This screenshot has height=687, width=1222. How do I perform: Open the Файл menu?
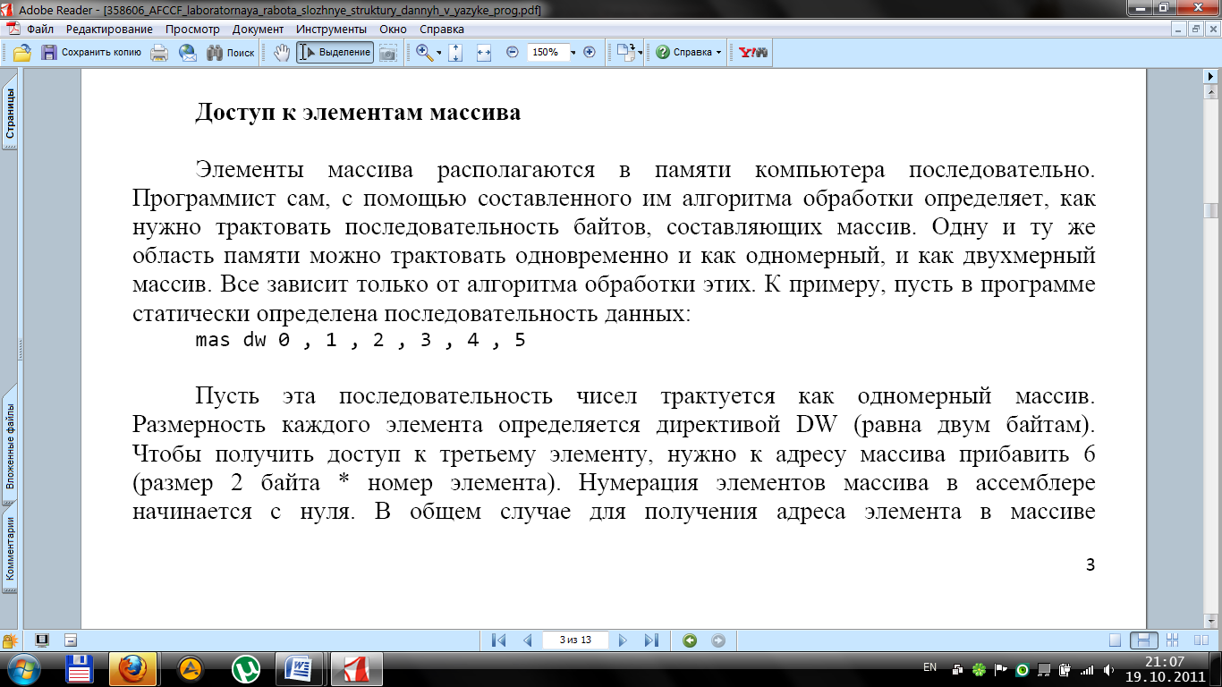[x=40, y=29]
